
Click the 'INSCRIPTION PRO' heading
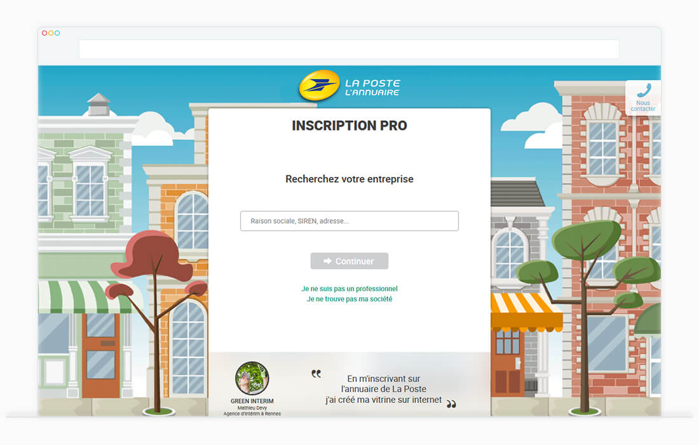[349, 126]
